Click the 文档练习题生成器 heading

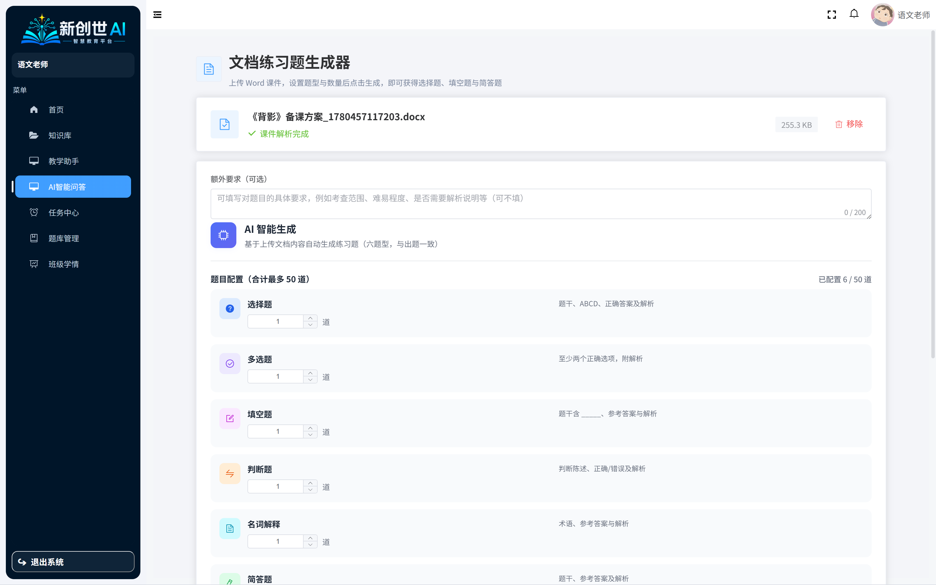point(289,62)
